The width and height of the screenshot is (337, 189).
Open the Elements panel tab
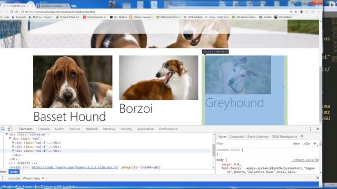point(26,129)
